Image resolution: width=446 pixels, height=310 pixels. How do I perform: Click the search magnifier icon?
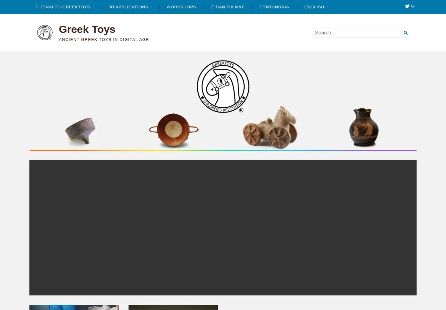[x=405, y=33]
